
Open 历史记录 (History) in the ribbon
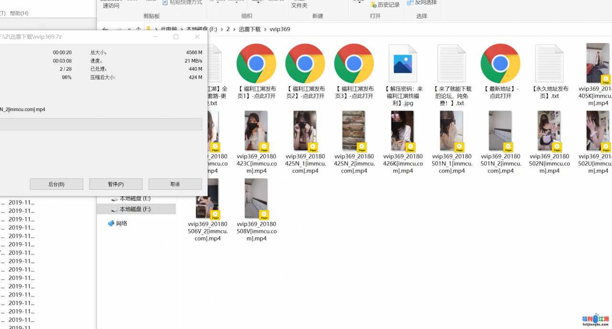pyautogui.click(x=385, y=5)
